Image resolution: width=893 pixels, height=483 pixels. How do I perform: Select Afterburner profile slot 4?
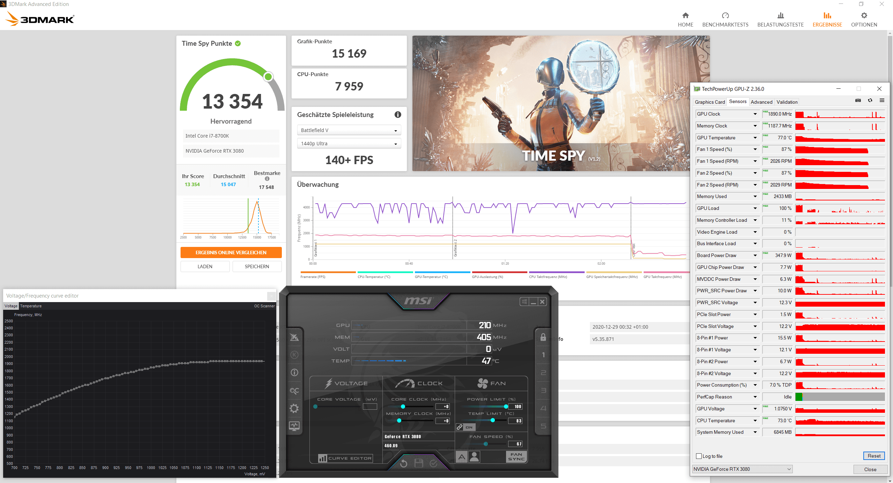click(x=543, y=408)
